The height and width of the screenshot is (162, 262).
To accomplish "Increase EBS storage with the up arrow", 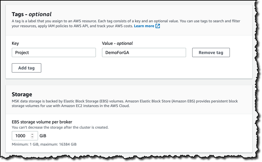I will coord(32,134).
